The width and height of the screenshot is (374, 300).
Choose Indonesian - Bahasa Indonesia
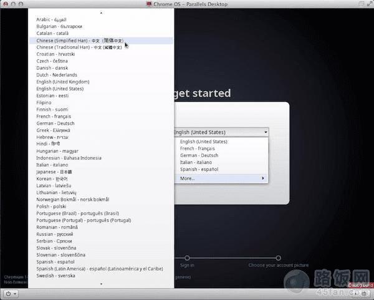pyautogui.click(x=101, y=158)
